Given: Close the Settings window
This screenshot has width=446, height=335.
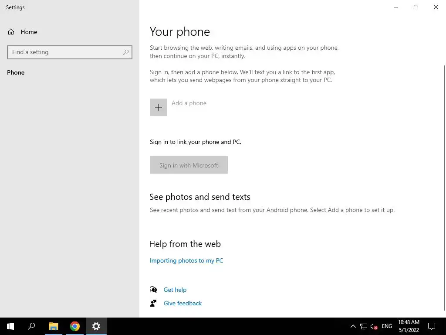Looking at the screenshot, I should tap(436, 7).
